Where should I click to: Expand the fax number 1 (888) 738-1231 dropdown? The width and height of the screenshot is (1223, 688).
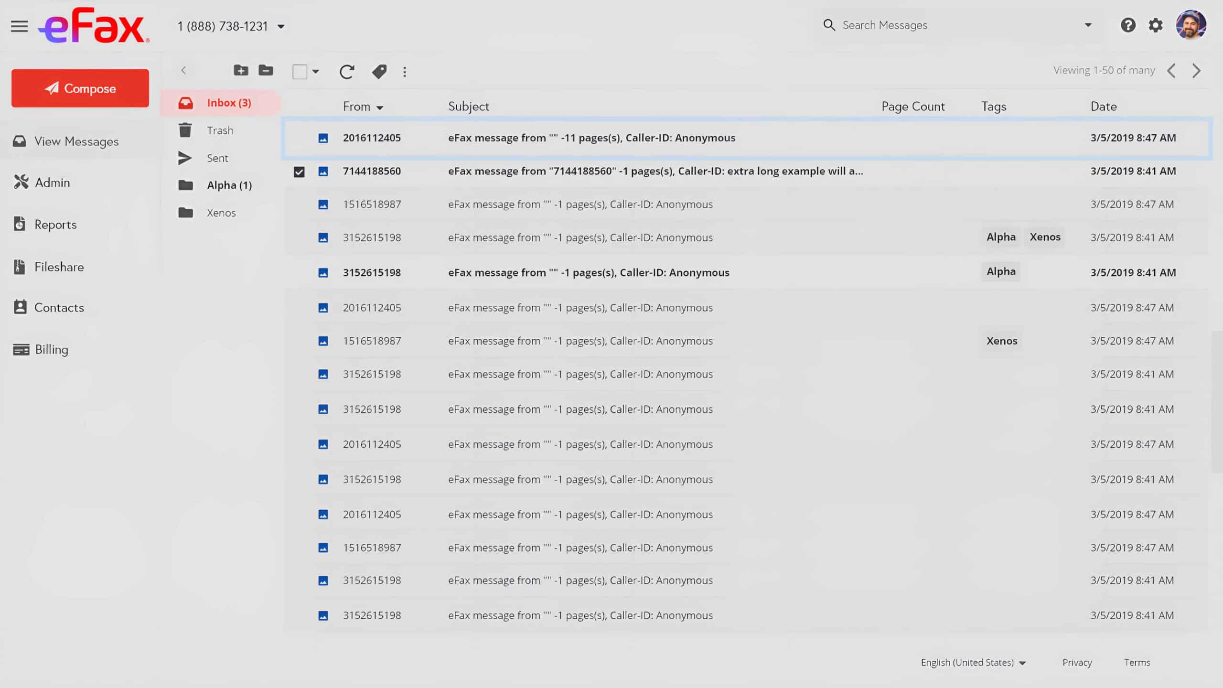[x=281, y=27]
